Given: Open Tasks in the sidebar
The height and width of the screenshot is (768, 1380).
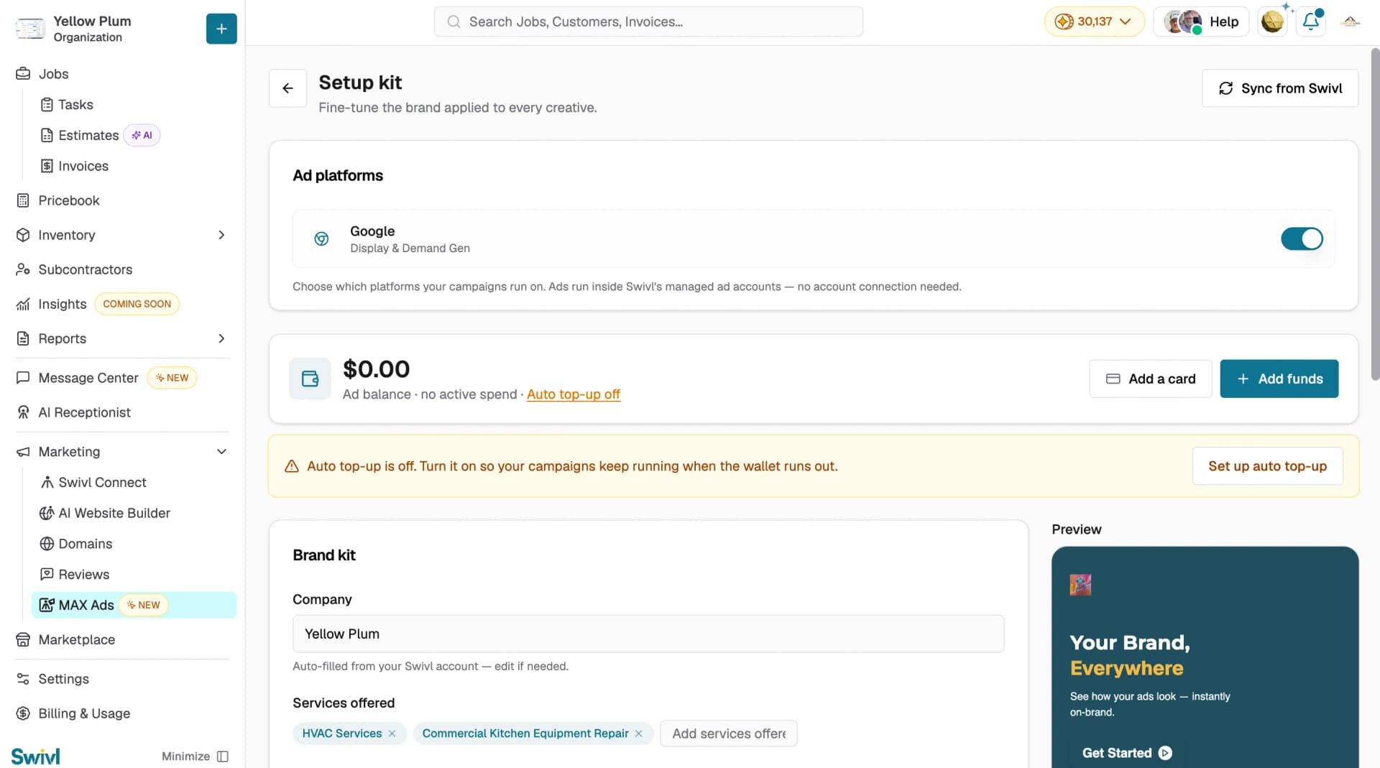Looking at the screenshot, I should pyautogui.click(x=75, y=105).
